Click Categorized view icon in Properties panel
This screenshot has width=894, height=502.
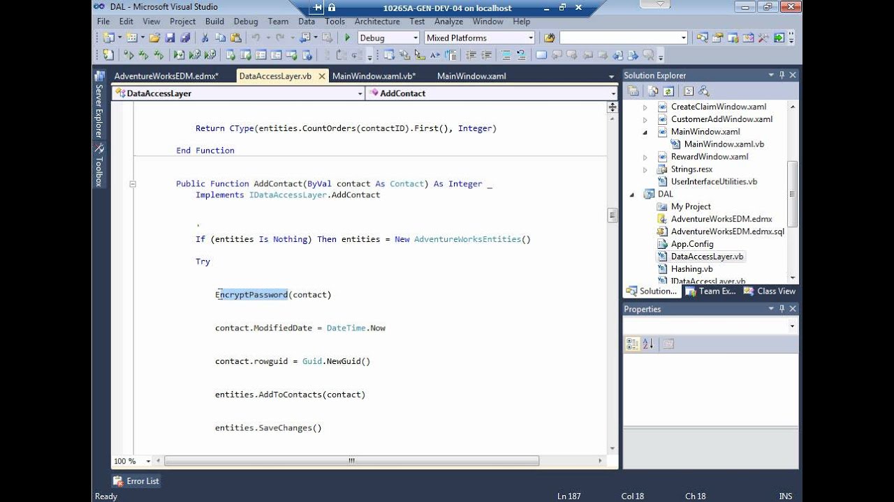[x=633, y=344]
